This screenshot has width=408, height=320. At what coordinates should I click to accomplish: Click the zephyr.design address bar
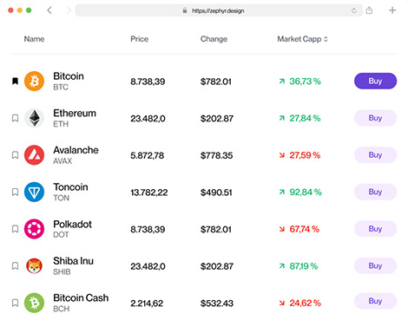219,10
